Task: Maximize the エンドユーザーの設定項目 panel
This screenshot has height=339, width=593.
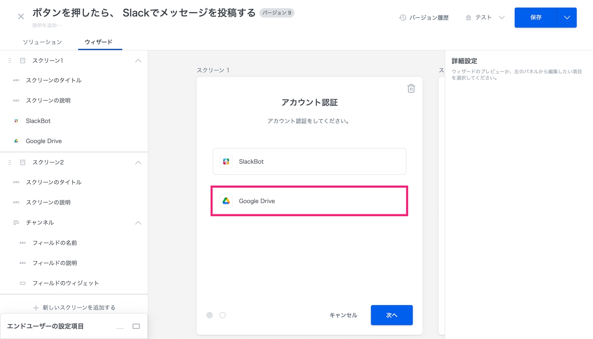Action: tap(136, 326)
